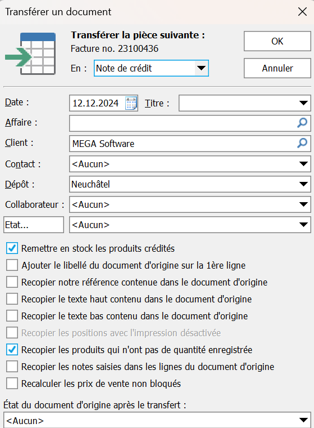The height and width of the screenshot is (428, 314).
Task: Tick Recopier notre référence du document d'origine
Action: tap(12, 282)
